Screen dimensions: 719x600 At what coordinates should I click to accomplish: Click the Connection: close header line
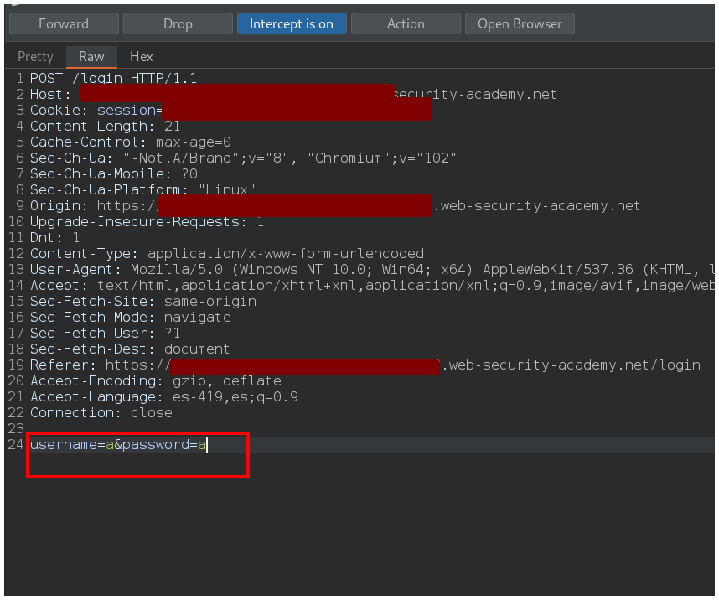(101, 413)
